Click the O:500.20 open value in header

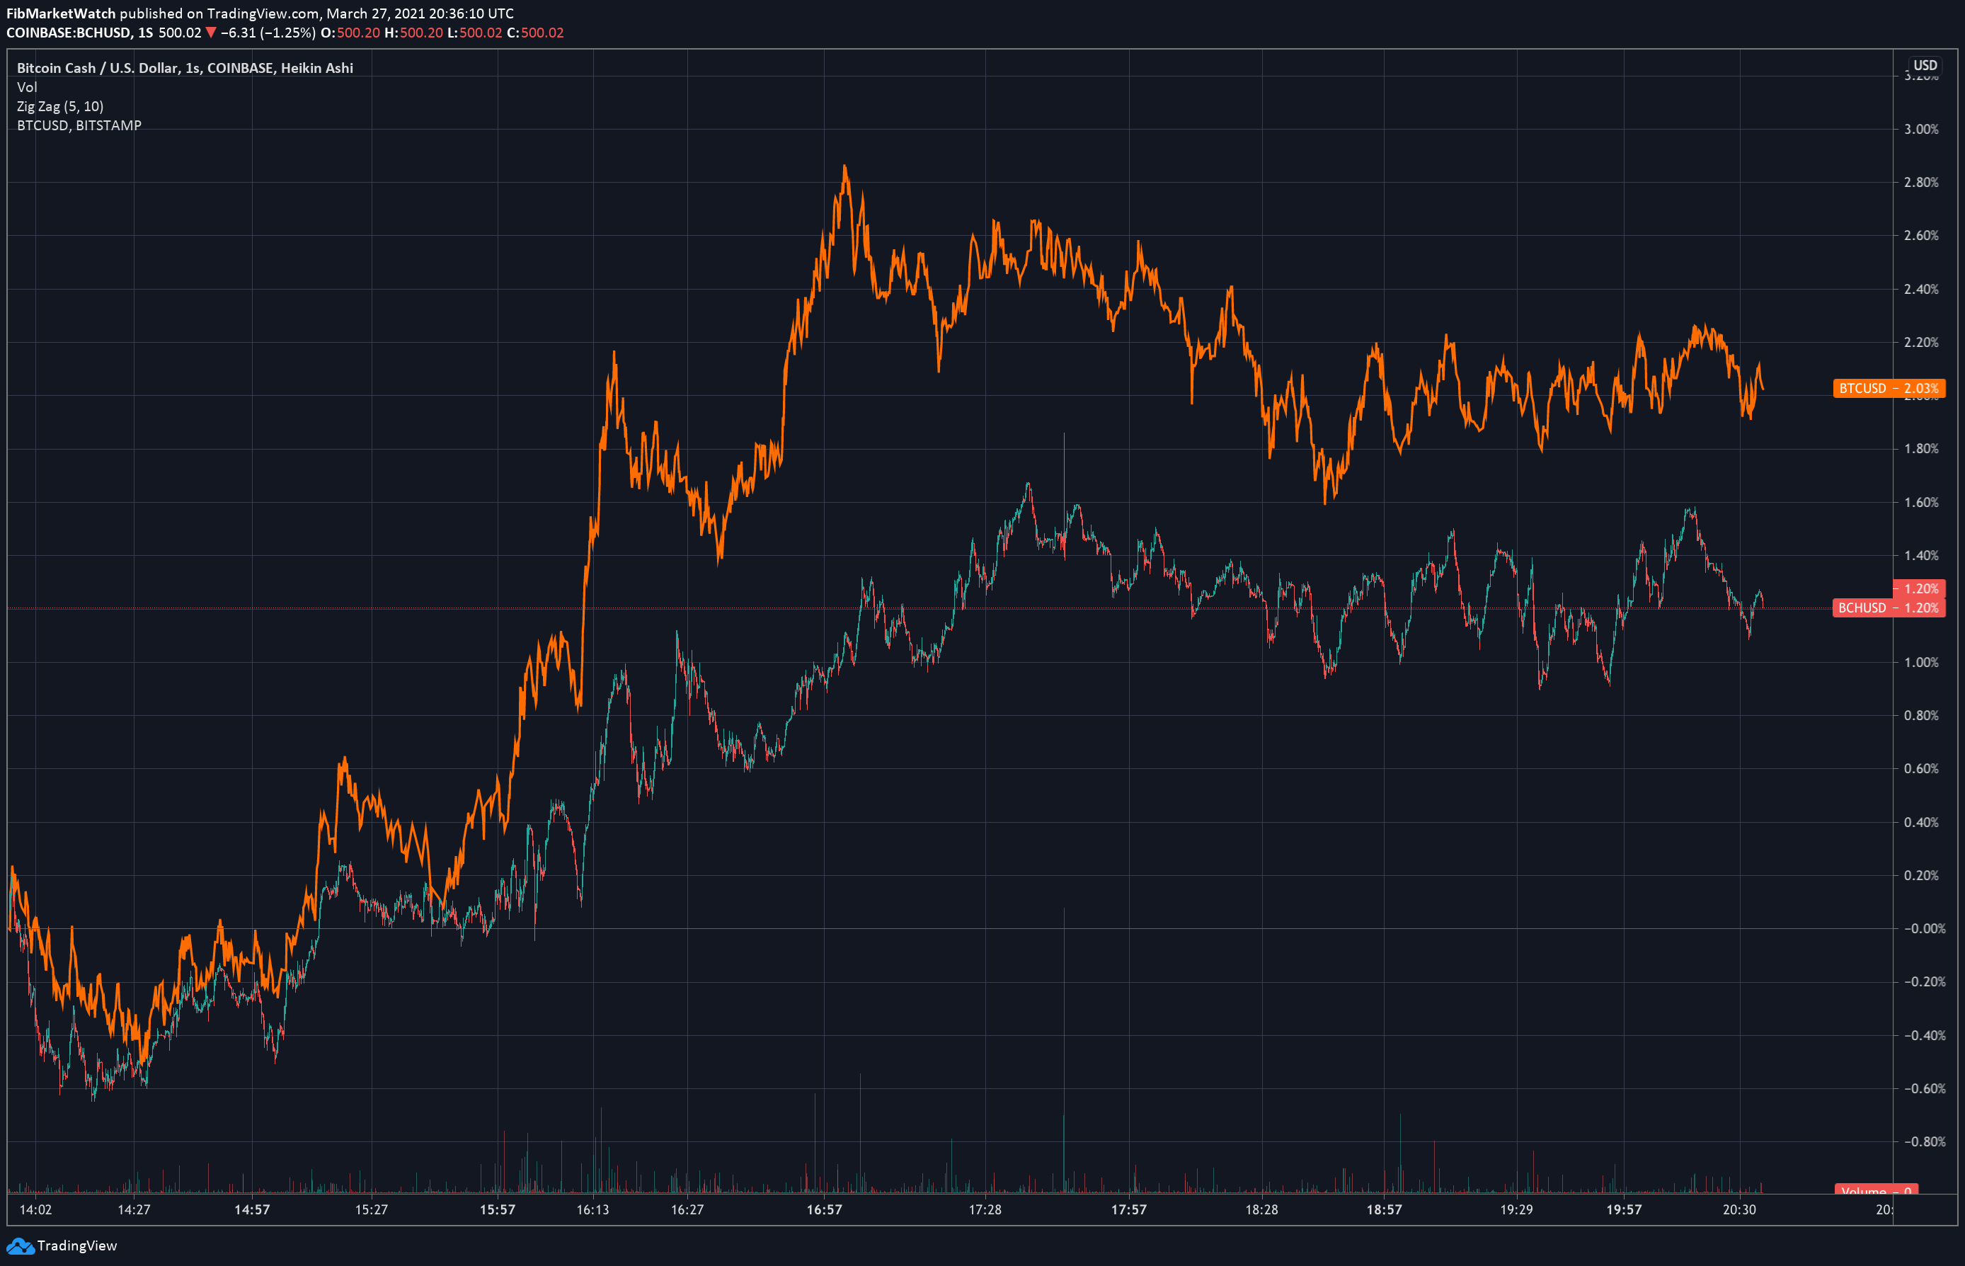click(350, 33)
